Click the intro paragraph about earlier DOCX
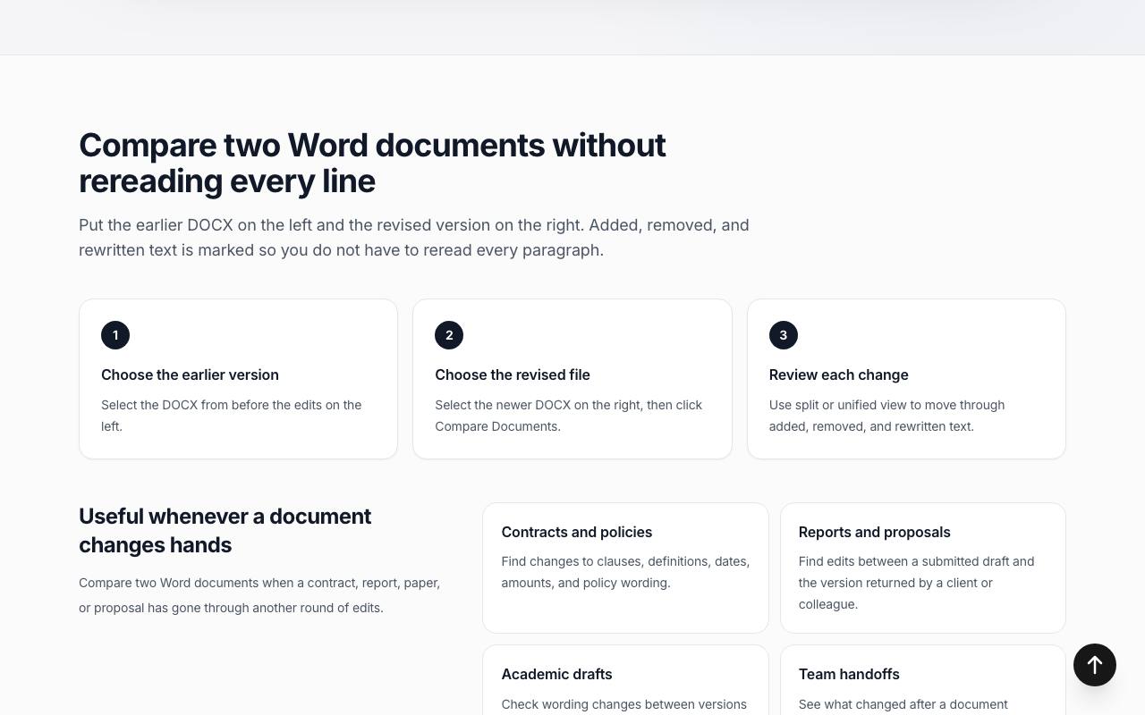This screenshot has height=715, width=1145. (414, 238)
